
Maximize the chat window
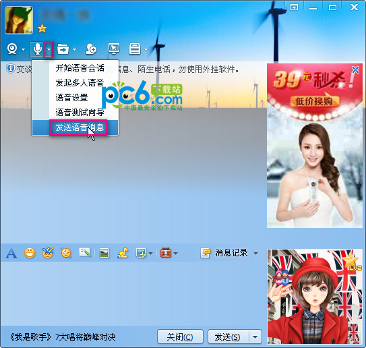pyautogui.click(x=332, y=7)
